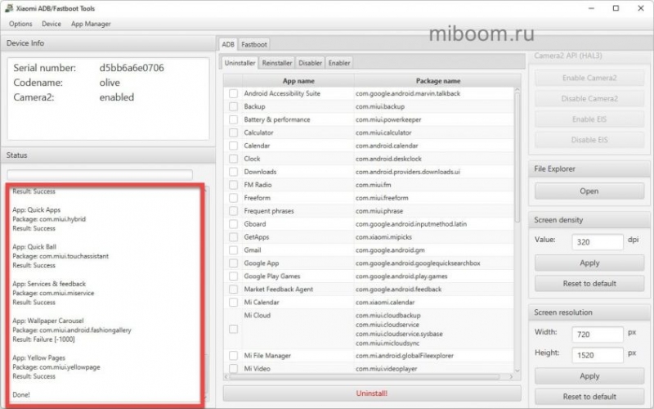The height and width of the screenshot is (409, 654).
Task: Check the Android Accessibility Suite checkbox
Action: (234, 93)
